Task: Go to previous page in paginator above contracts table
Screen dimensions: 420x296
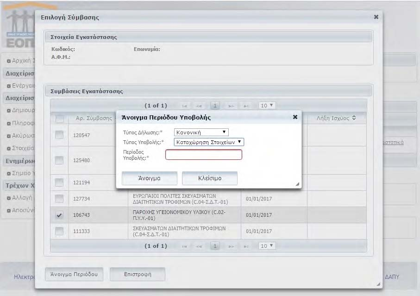Action: click(x=199, y=106)
